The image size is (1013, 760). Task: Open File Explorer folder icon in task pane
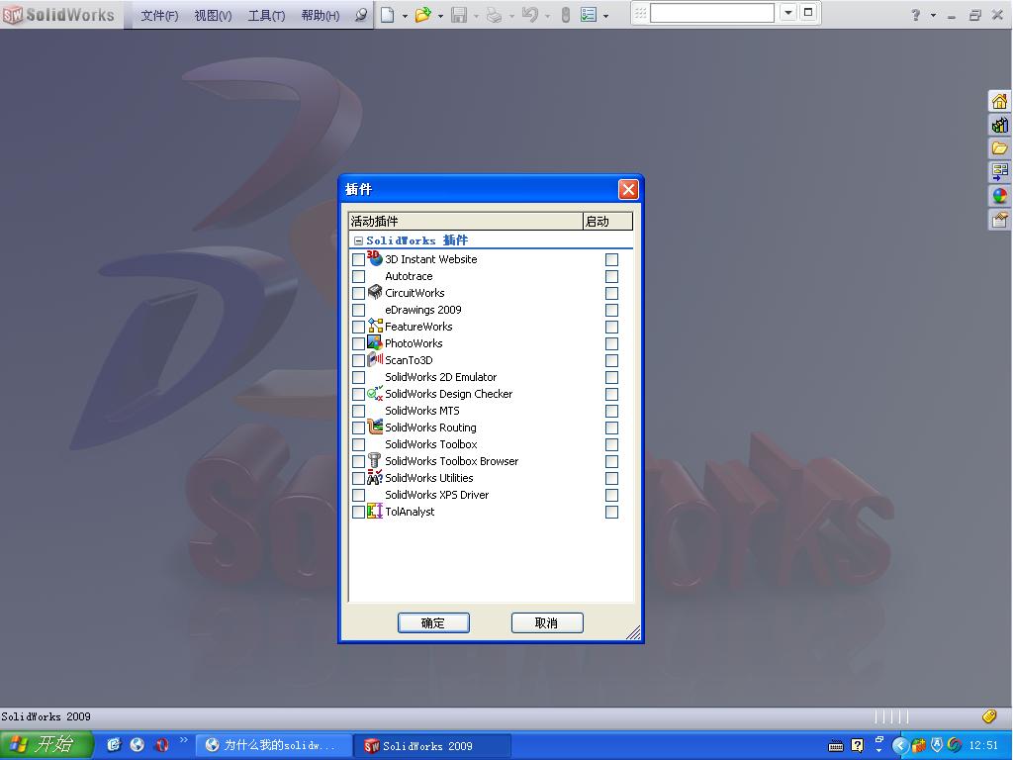pyautogui.click(x=999, y=148)
